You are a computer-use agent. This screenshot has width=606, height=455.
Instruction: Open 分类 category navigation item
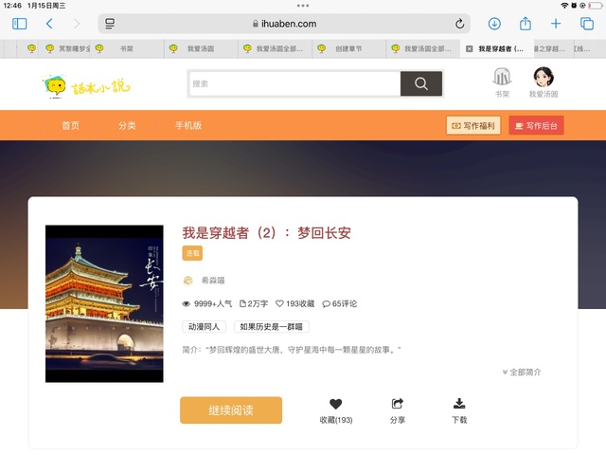pyautogui.click(x=127, y=125)
